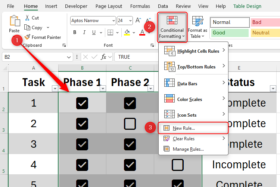Switch to the Insert tab
Viewport: 280px width, 187px height.
tap(51, 6)
